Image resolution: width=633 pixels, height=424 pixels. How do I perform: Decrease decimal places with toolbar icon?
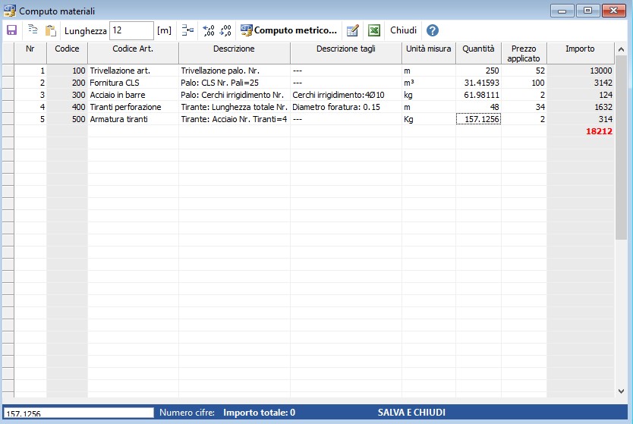click(x=226, y=30)
